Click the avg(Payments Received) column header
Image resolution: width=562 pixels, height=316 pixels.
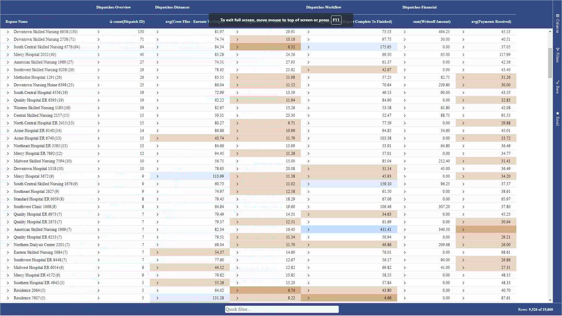491,22
